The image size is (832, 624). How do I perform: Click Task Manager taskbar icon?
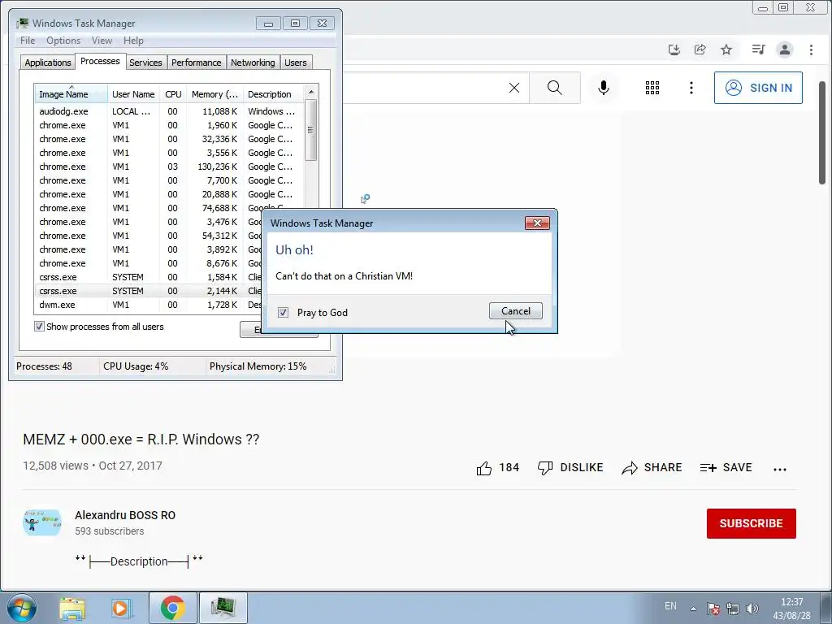coord(223,608)
